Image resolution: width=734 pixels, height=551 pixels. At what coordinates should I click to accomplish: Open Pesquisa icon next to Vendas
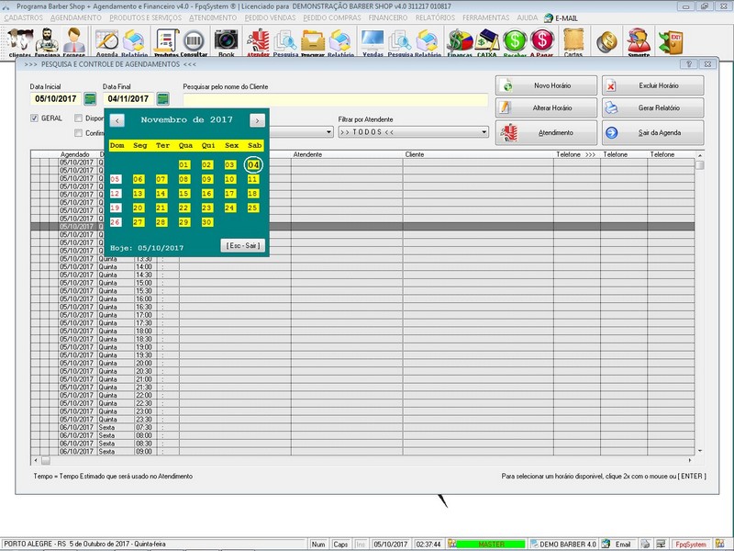coord(400,42)
